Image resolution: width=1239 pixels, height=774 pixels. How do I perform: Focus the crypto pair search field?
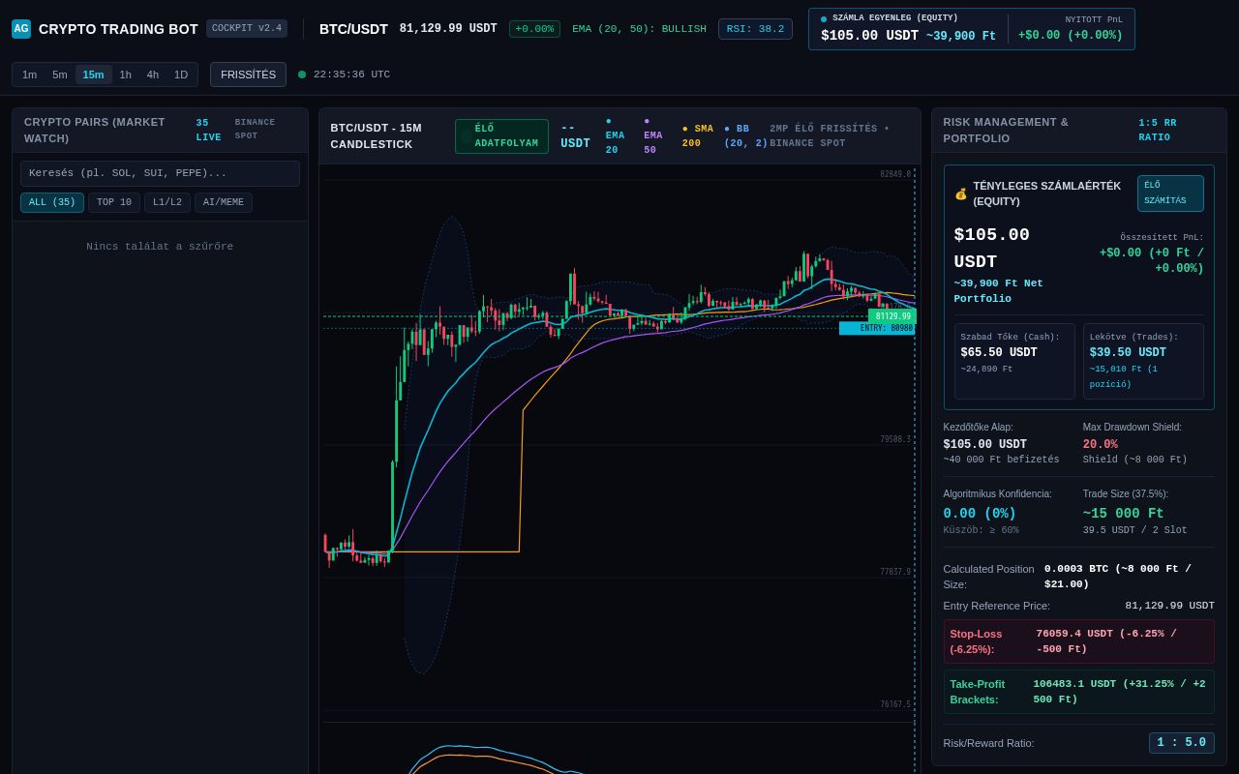(x=160, y=173)
